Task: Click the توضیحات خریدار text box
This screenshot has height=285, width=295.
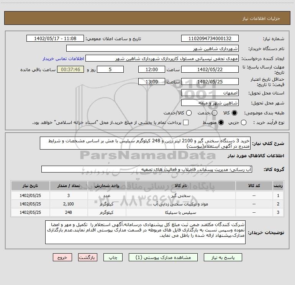Action: coord(145,232)
